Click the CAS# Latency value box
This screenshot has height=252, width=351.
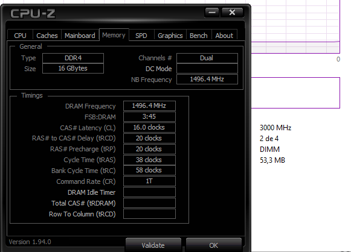pyautogui.click(x=149, y=127)
